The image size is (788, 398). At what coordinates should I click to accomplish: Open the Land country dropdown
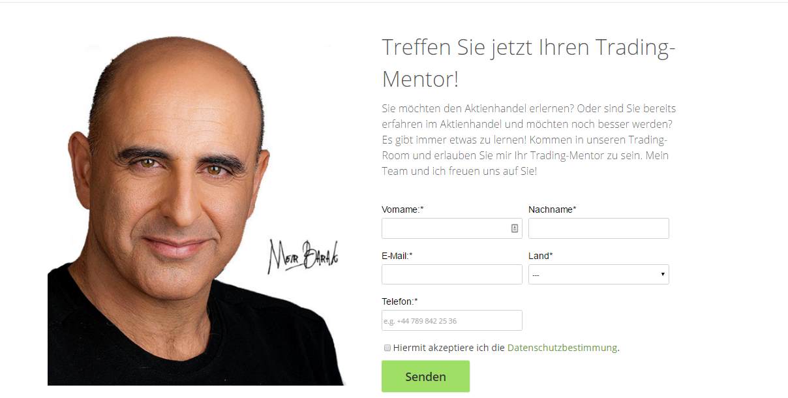[x=599, y=274]
